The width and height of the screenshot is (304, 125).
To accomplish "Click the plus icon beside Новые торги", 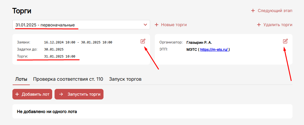I will click(157, 25).
